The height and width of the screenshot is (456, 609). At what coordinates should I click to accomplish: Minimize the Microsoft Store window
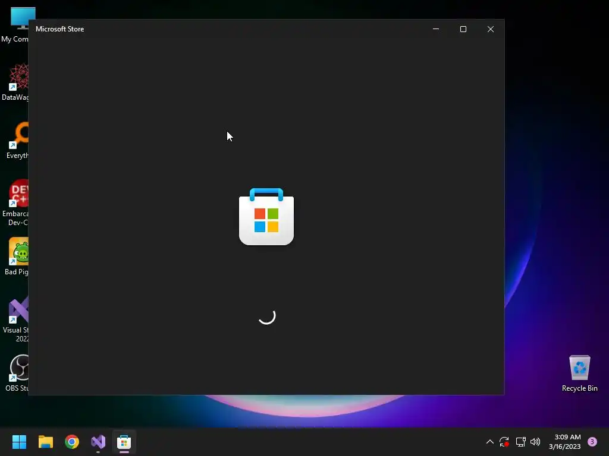(x=436, y=29)
